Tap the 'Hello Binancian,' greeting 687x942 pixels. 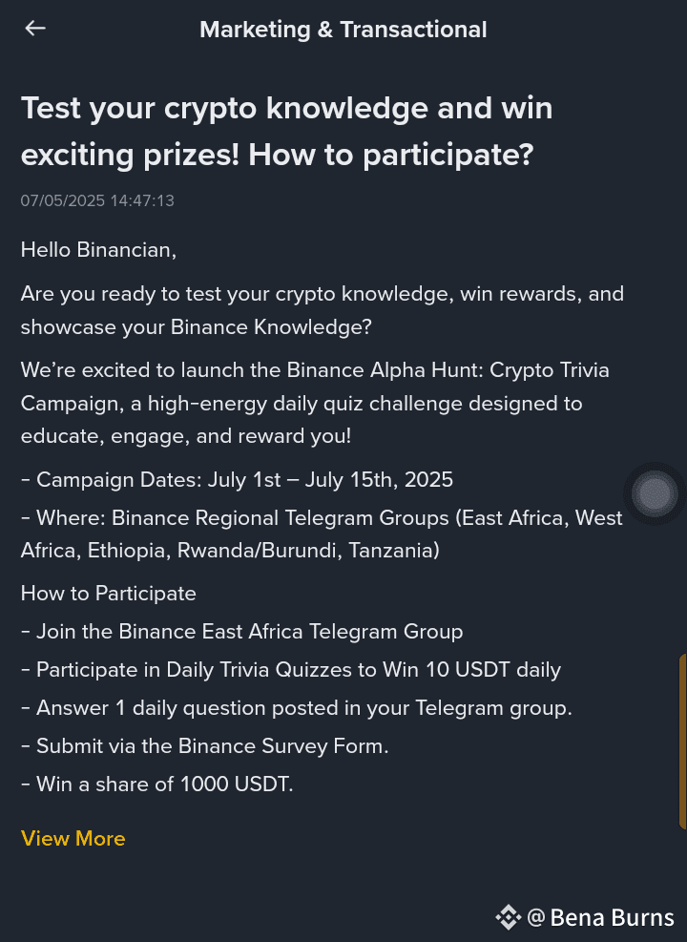coord(98,250)
